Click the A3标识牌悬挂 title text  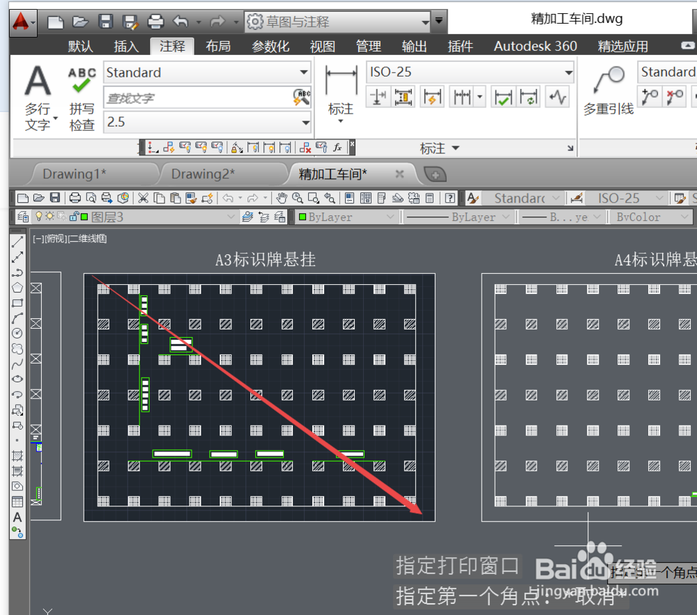266,259
